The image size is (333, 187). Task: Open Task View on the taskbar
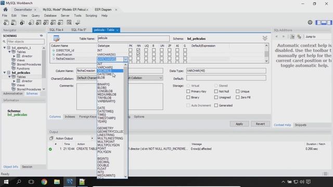(31, 182)
